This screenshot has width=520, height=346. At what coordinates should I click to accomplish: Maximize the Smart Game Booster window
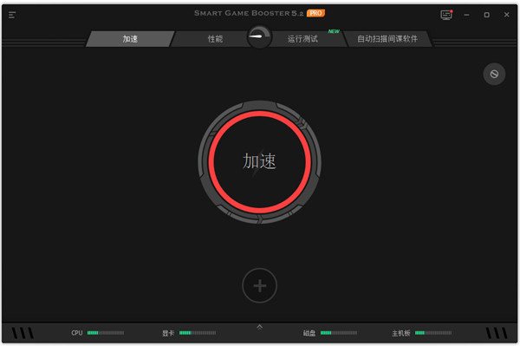click(x=486, y=15)
